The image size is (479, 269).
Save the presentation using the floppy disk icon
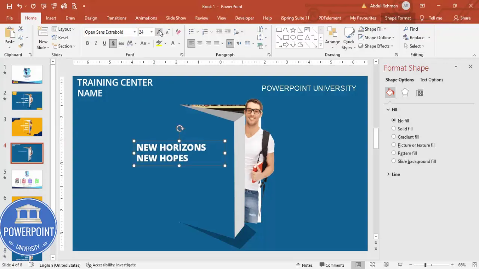[9, 6]
